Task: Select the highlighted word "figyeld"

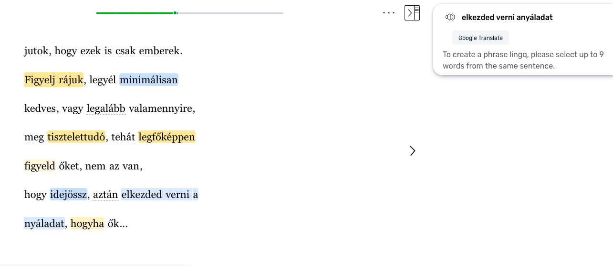Action: [40, 166]
